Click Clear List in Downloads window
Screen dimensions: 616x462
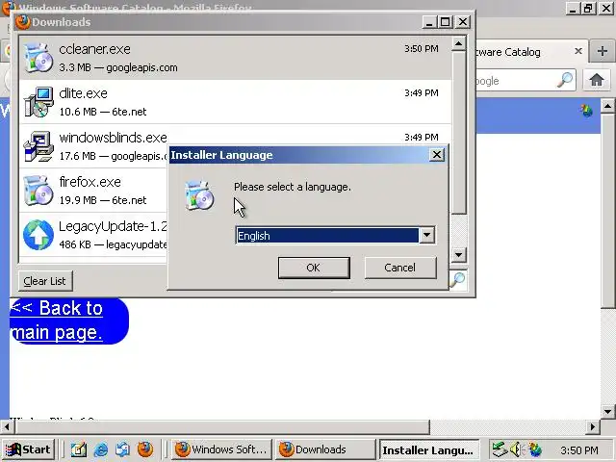pyautogui.click(x=45, y=281)
